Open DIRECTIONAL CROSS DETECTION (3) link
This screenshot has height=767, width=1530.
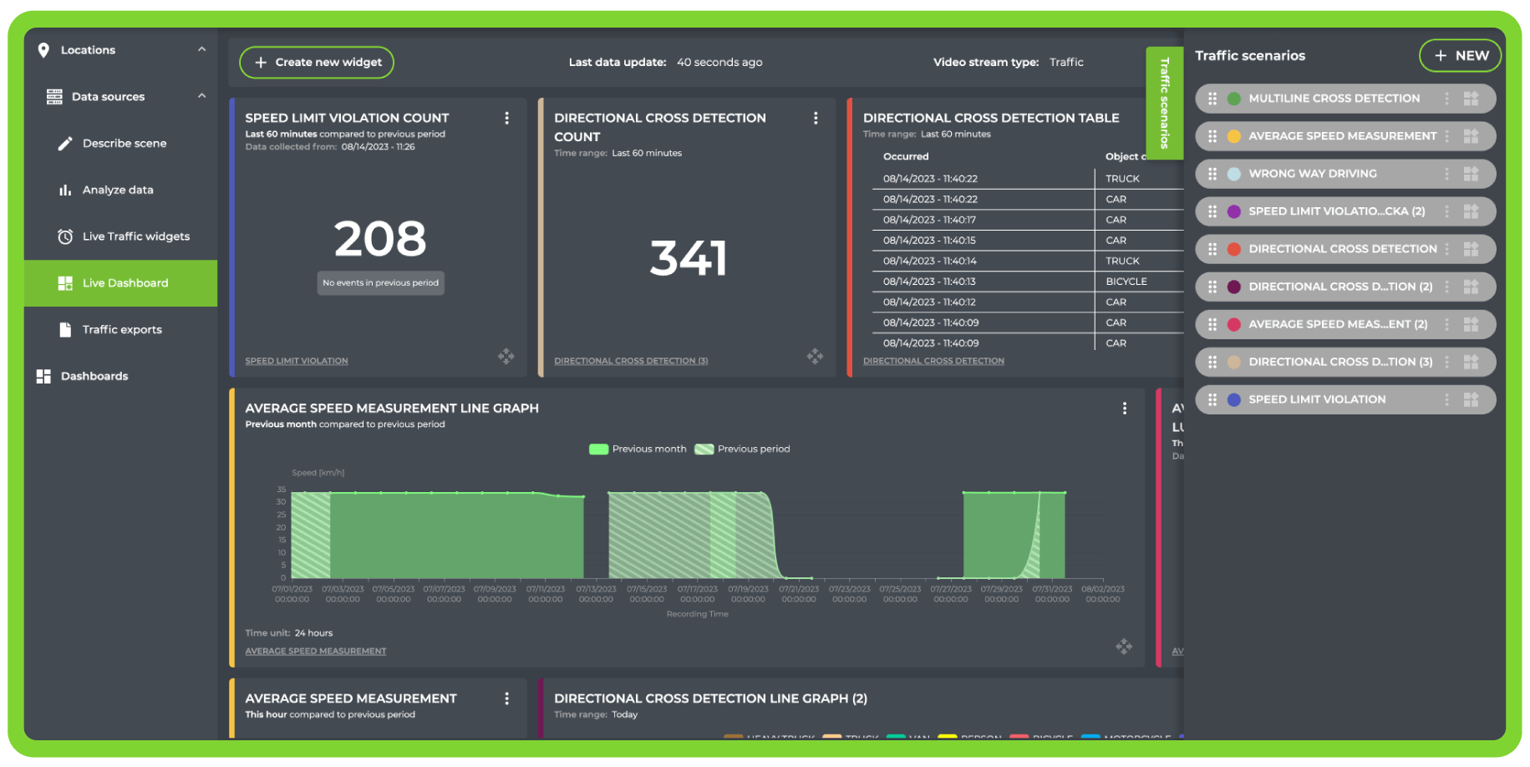[631, 361]
